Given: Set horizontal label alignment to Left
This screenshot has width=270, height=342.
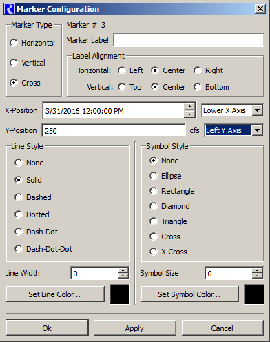Looking at the screenshot, I should coord(122,70).
